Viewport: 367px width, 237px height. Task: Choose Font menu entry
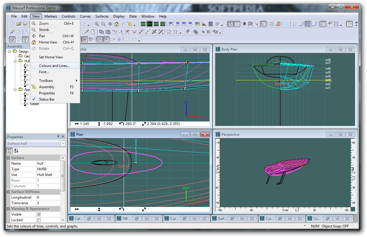55,72
